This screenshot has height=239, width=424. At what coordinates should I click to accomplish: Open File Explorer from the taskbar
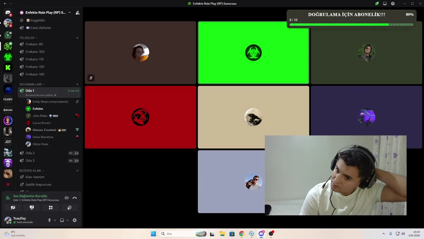(222, 234)
